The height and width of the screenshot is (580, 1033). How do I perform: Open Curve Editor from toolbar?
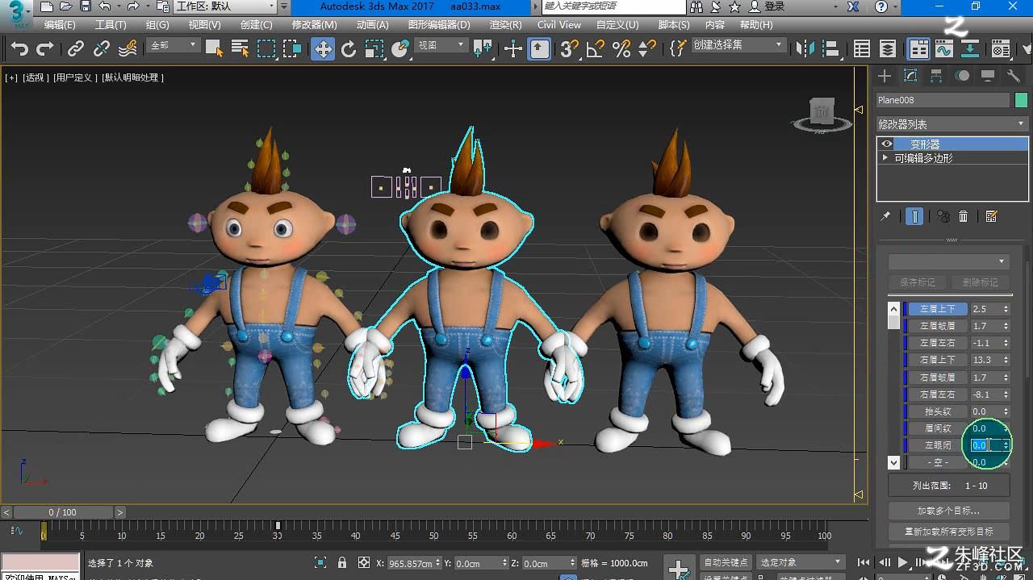pos(944,49)
